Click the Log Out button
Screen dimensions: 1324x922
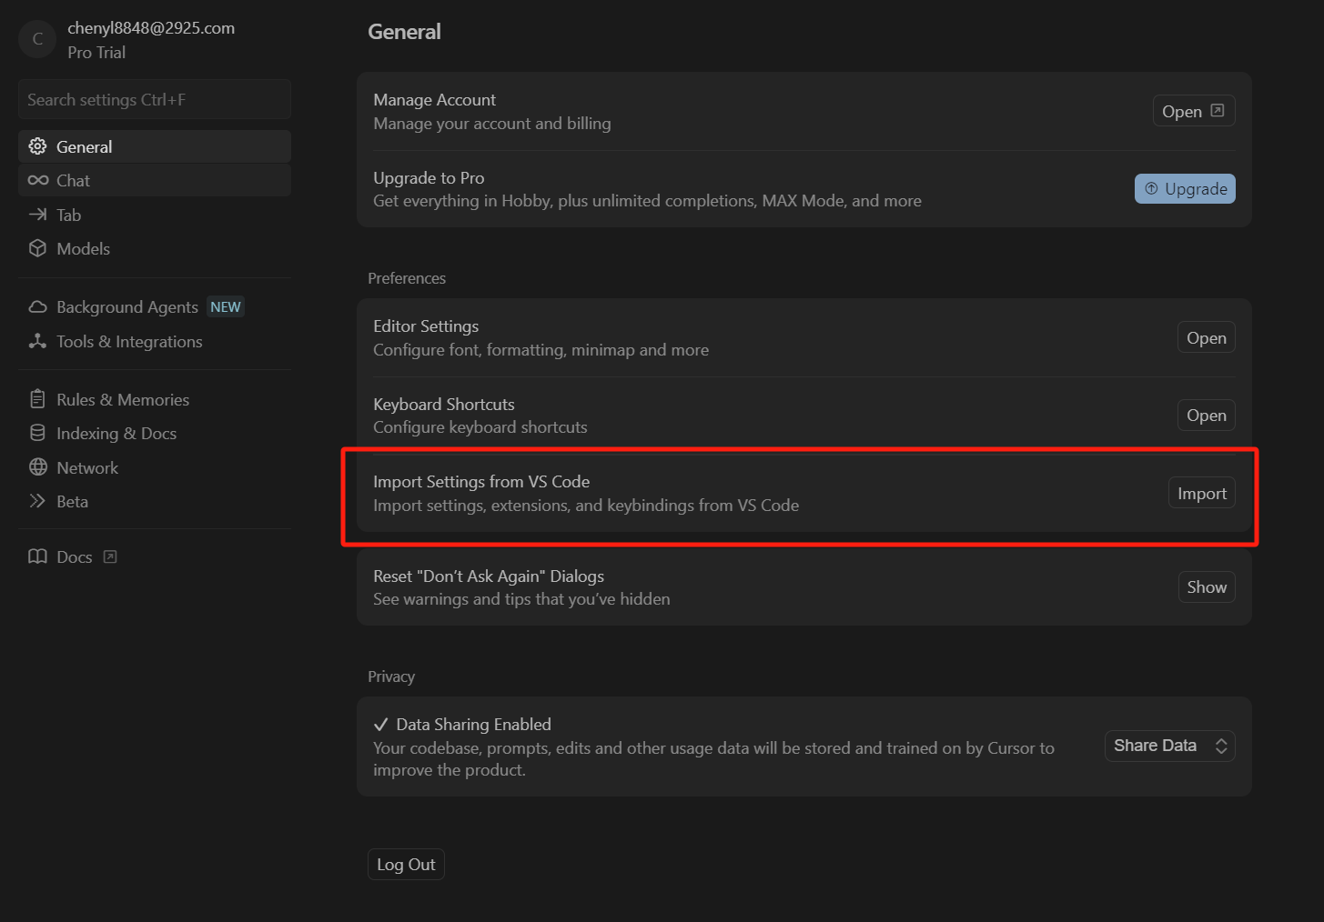[x=406, y=865]
